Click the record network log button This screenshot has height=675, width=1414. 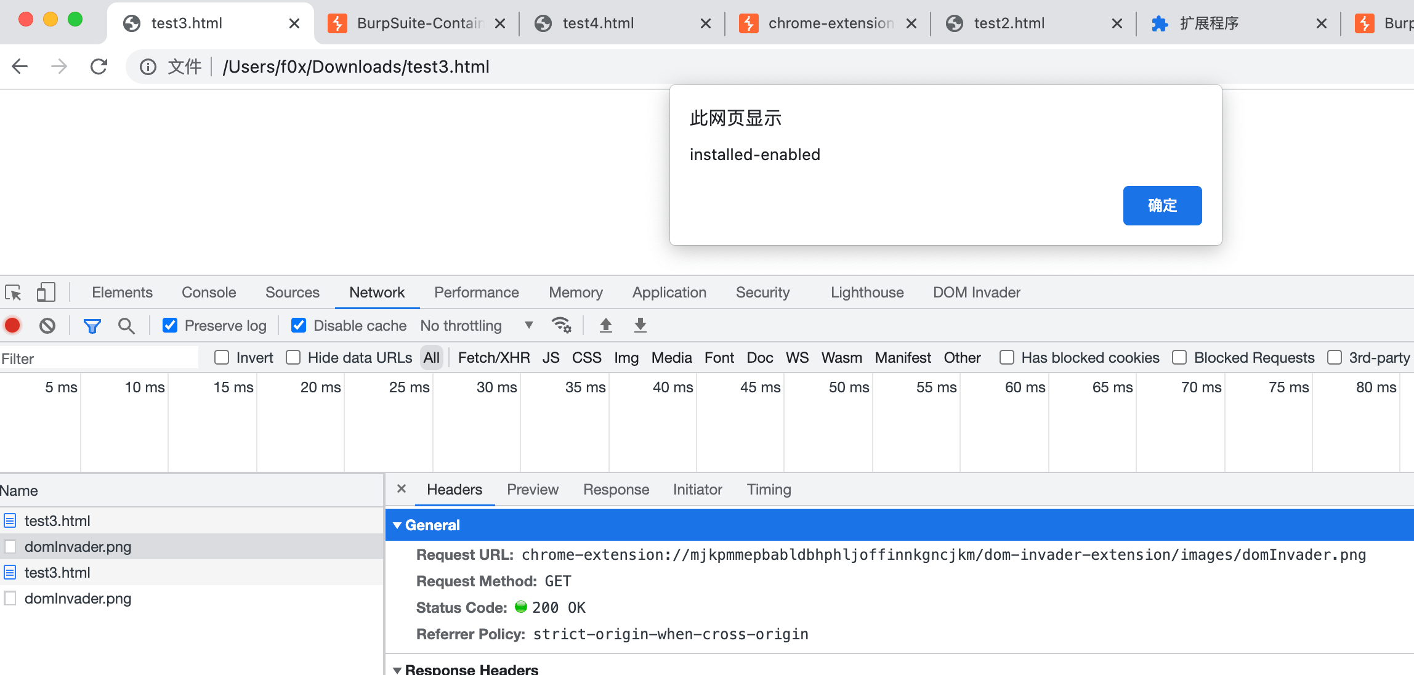click(x=12, y=325)
